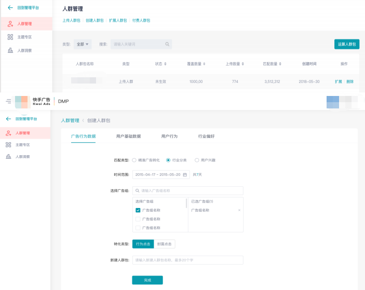Sort by 状态 column arrows
365x290 pixels.
[x=165, y=64]
